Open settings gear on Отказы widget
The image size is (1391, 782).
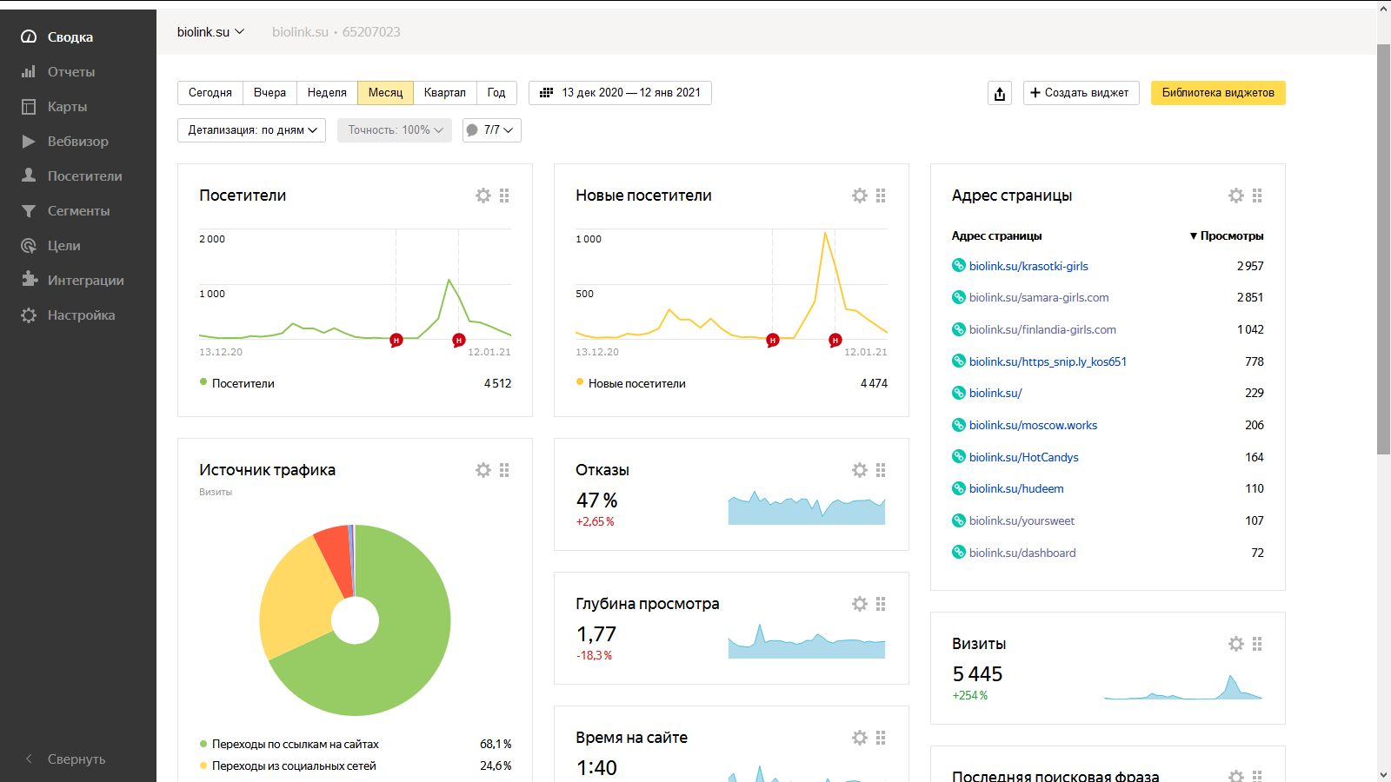[x=860, y=470]
